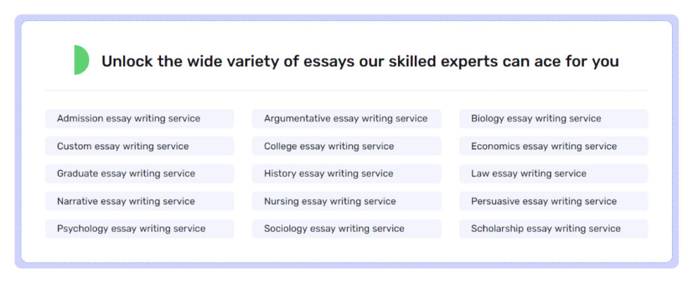
Task: Choose College essay writing service
Action: tap(346, 146)
